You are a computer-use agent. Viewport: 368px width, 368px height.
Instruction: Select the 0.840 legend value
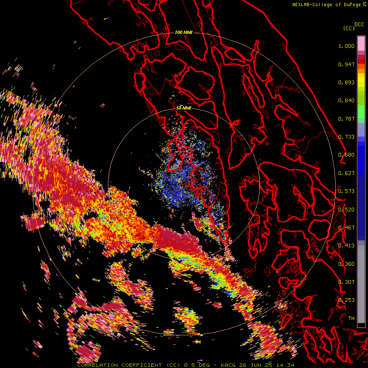tap(346, 100)
